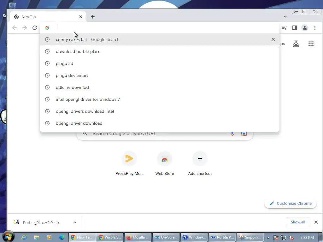Open the Search Labs flask icon
Screen dimensions: 323x242
(296, 43)
